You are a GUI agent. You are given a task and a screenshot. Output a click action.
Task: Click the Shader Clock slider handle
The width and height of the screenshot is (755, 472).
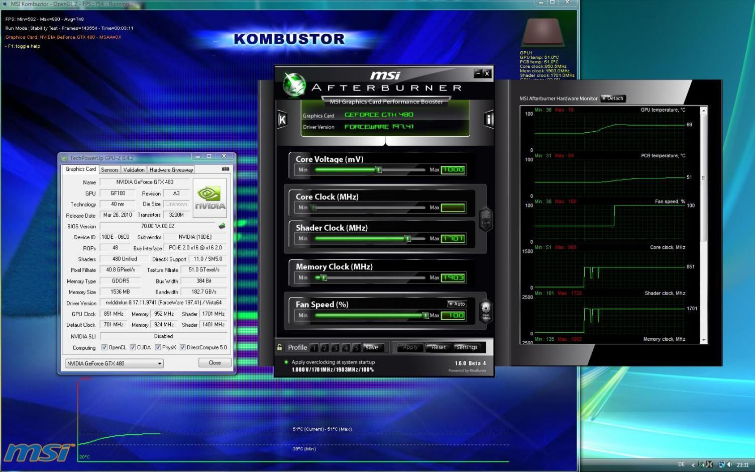(408, 239)
